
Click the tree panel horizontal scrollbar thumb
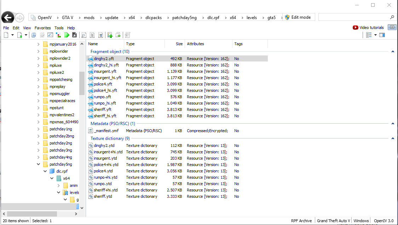[32, 214]
